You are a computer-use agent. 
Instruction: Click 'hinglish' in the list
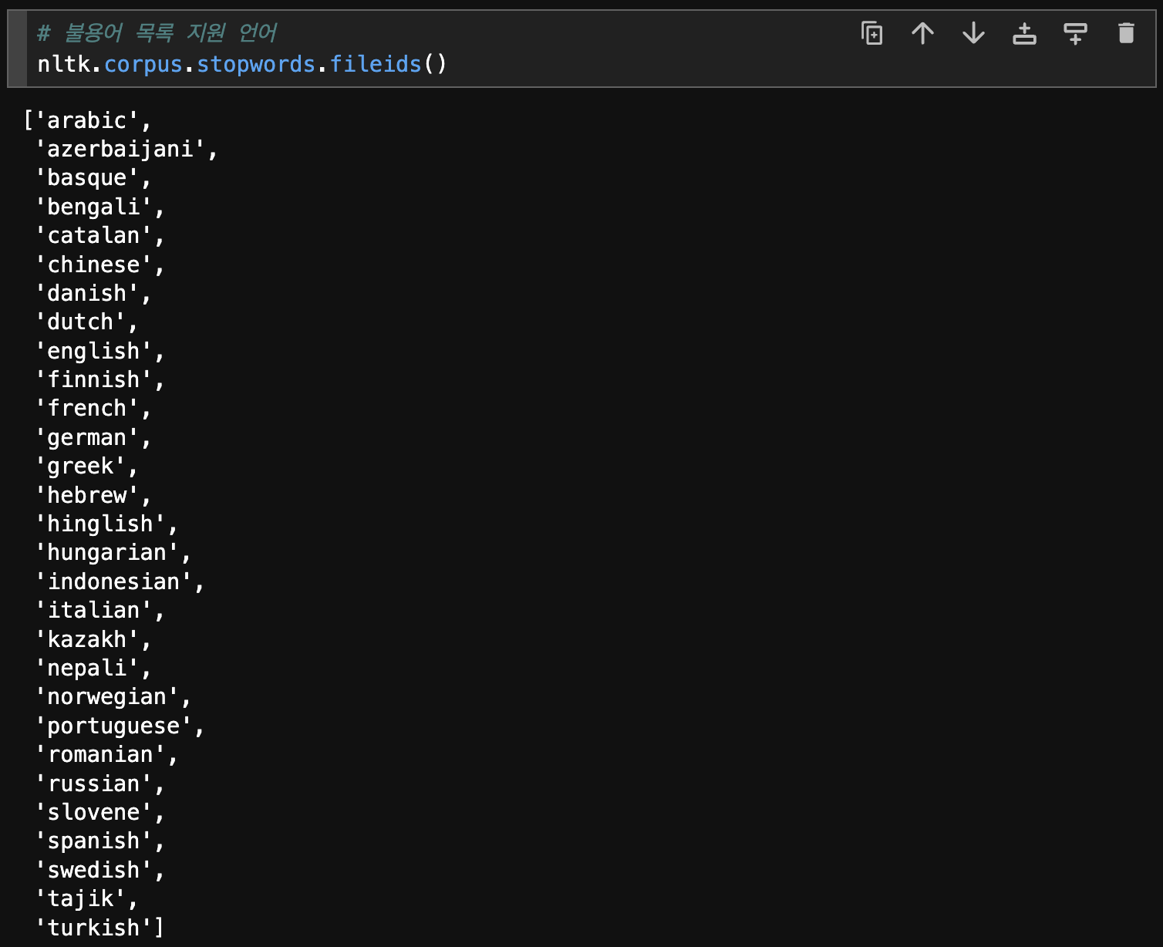point(100,524)
